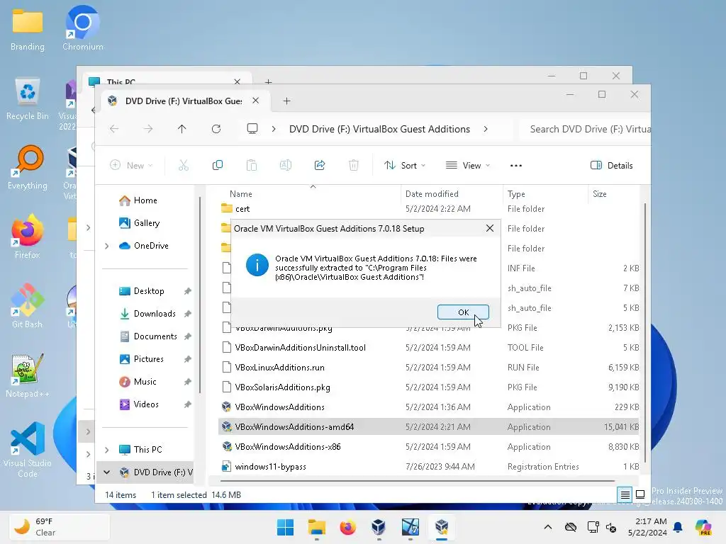This screenshot has width=726, height=544.
Task: Click the Search DVD Drive field
Action: point(586,129)
